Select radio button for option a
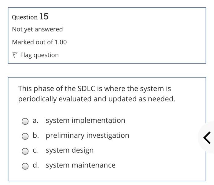214x185 pixels. [x=25, y=121]
